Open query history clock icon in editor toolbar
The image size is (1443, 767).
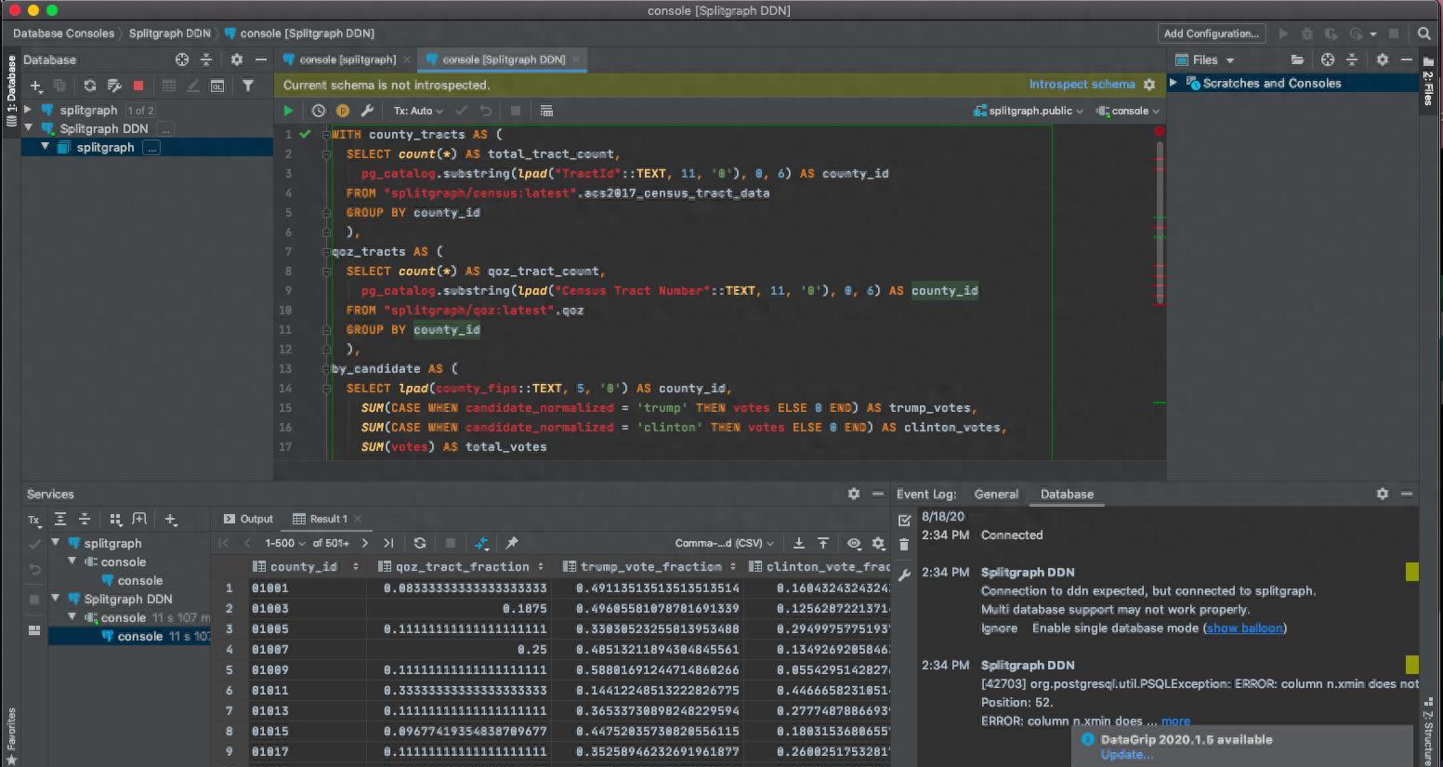(319, 111)
